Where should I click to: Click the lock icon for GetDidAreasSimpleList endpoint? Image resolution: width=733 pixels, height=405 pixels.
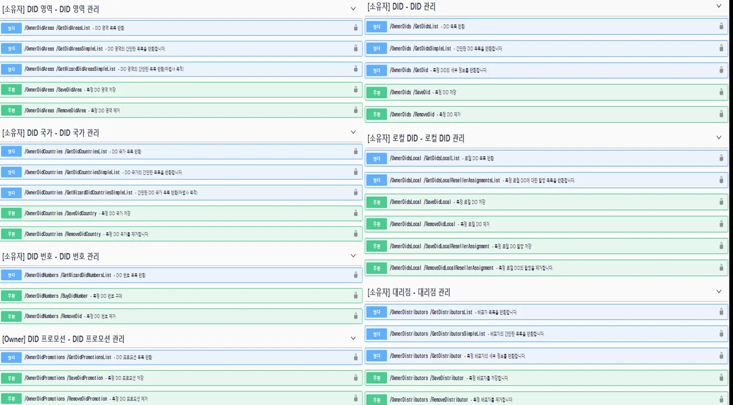coord(355,48)
